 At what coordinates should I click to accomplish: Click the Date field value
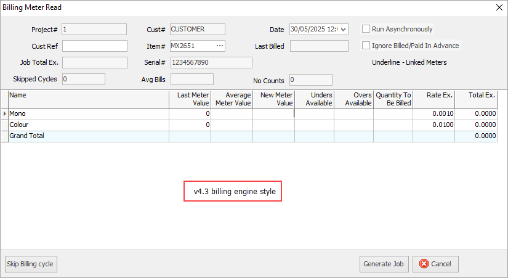315,29
